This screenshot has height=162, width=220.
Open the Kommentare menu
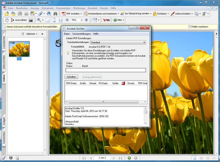coord(63,8)
